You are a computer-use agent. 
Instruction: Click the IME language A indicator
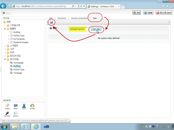[146, 126]
